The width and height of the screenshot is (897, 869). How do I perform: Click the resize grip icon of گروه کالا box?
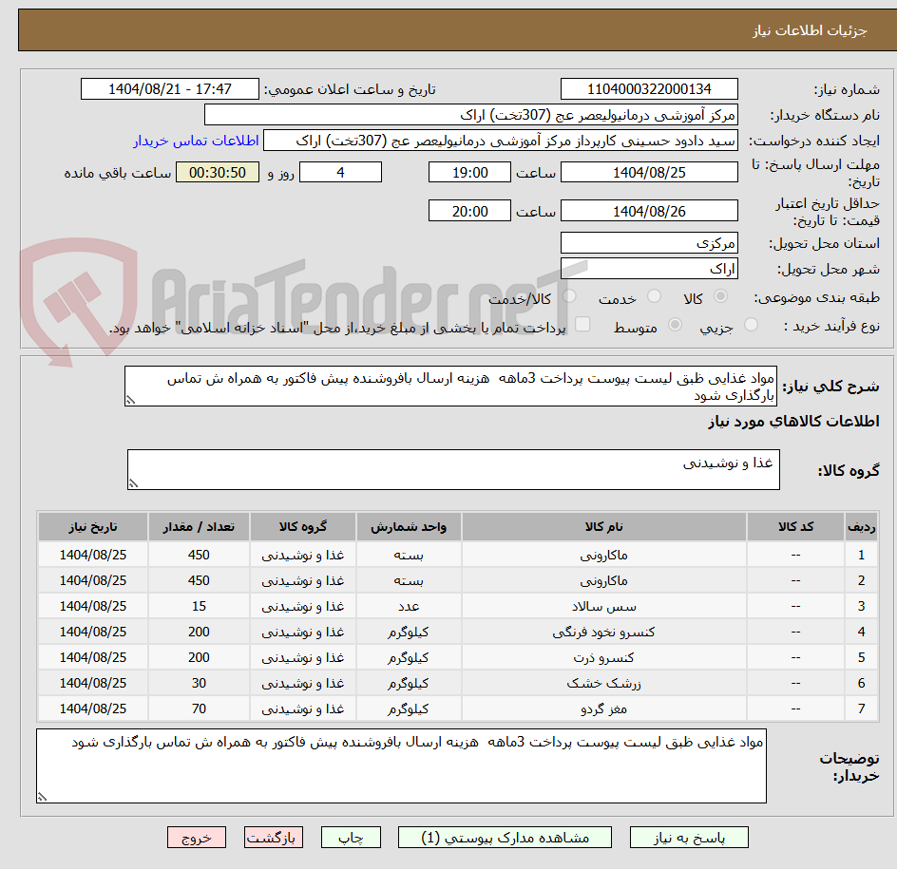[132, 482]
